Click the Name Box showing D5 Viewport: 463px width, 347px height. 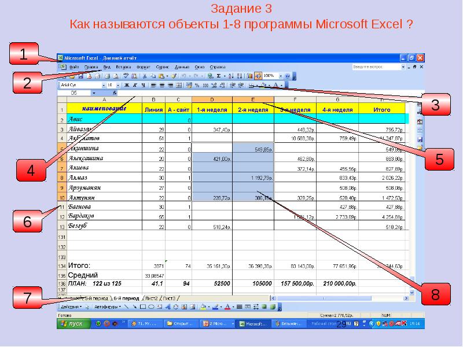click(x=74, y=93)
